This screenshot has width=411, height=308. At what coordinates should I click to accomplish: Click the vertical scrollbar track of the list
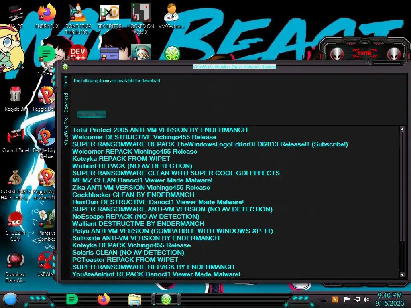pos(402,257)
